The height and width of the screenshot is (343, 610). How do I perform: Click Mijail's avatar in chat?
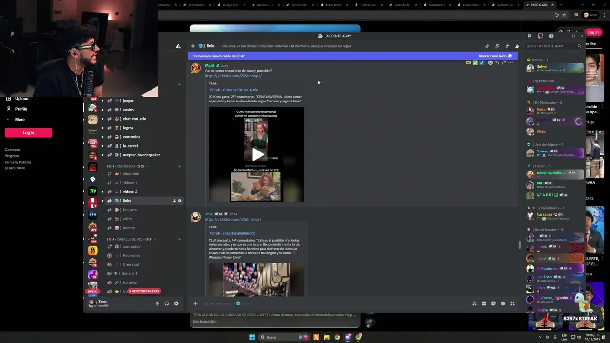(x=195, y=68)
